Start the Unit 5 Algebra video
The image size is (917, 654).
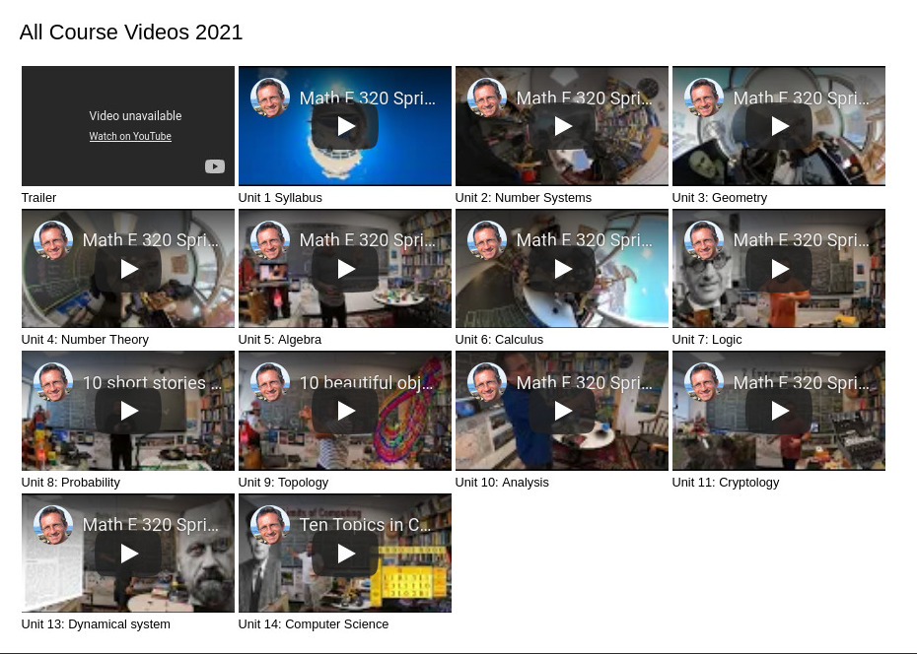tap(345, 269)
